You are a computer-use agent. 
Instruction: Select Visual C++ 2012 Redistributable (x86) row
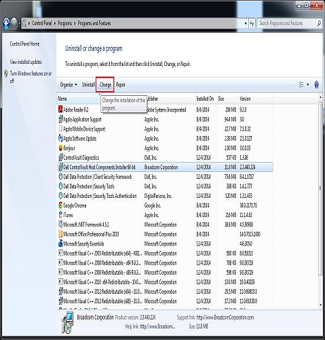pos(165,301)
